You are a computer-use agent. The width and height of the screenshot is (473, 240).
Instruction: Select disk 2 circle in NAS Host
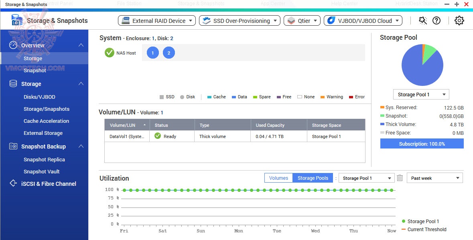pos(168,53)
